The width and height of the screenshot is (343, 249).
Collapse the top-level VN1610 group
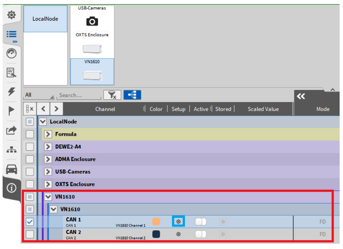point(48,197)
